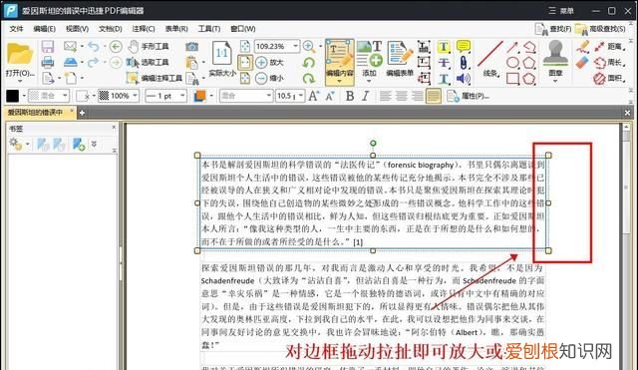Viewport: 638px width, 370px height.
Task: Toggle align text right button
Action: click(417, 96)
